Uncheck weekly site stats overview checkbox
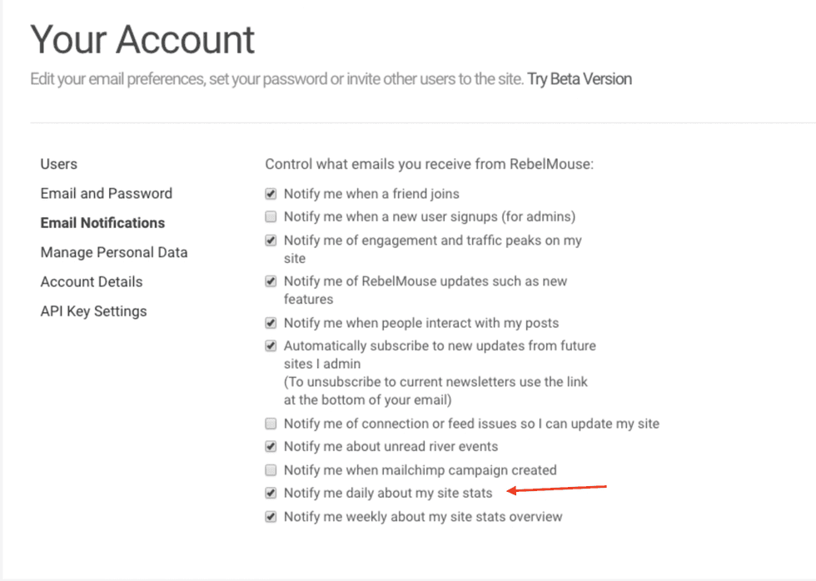Image resolution: width=816 pixels, height=581 pixels. [271, 517]
